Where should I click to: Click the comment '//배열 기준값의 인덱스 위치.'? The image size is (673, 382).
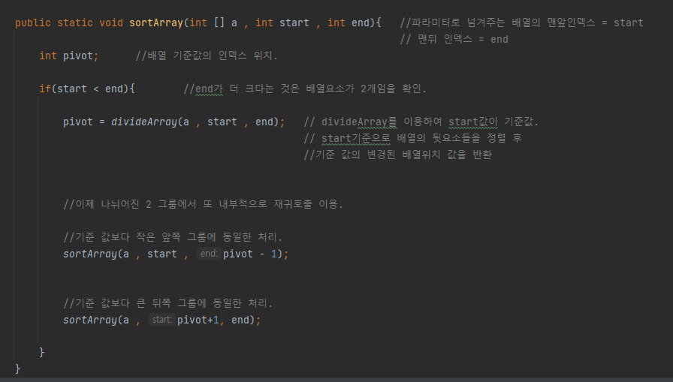pos(207,56)
